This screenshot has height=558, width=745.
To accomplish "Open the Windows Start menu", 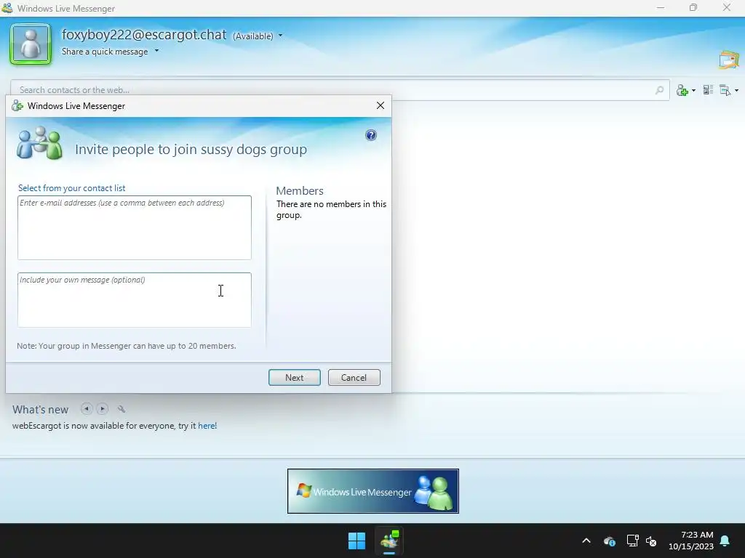I will [356, 541].
